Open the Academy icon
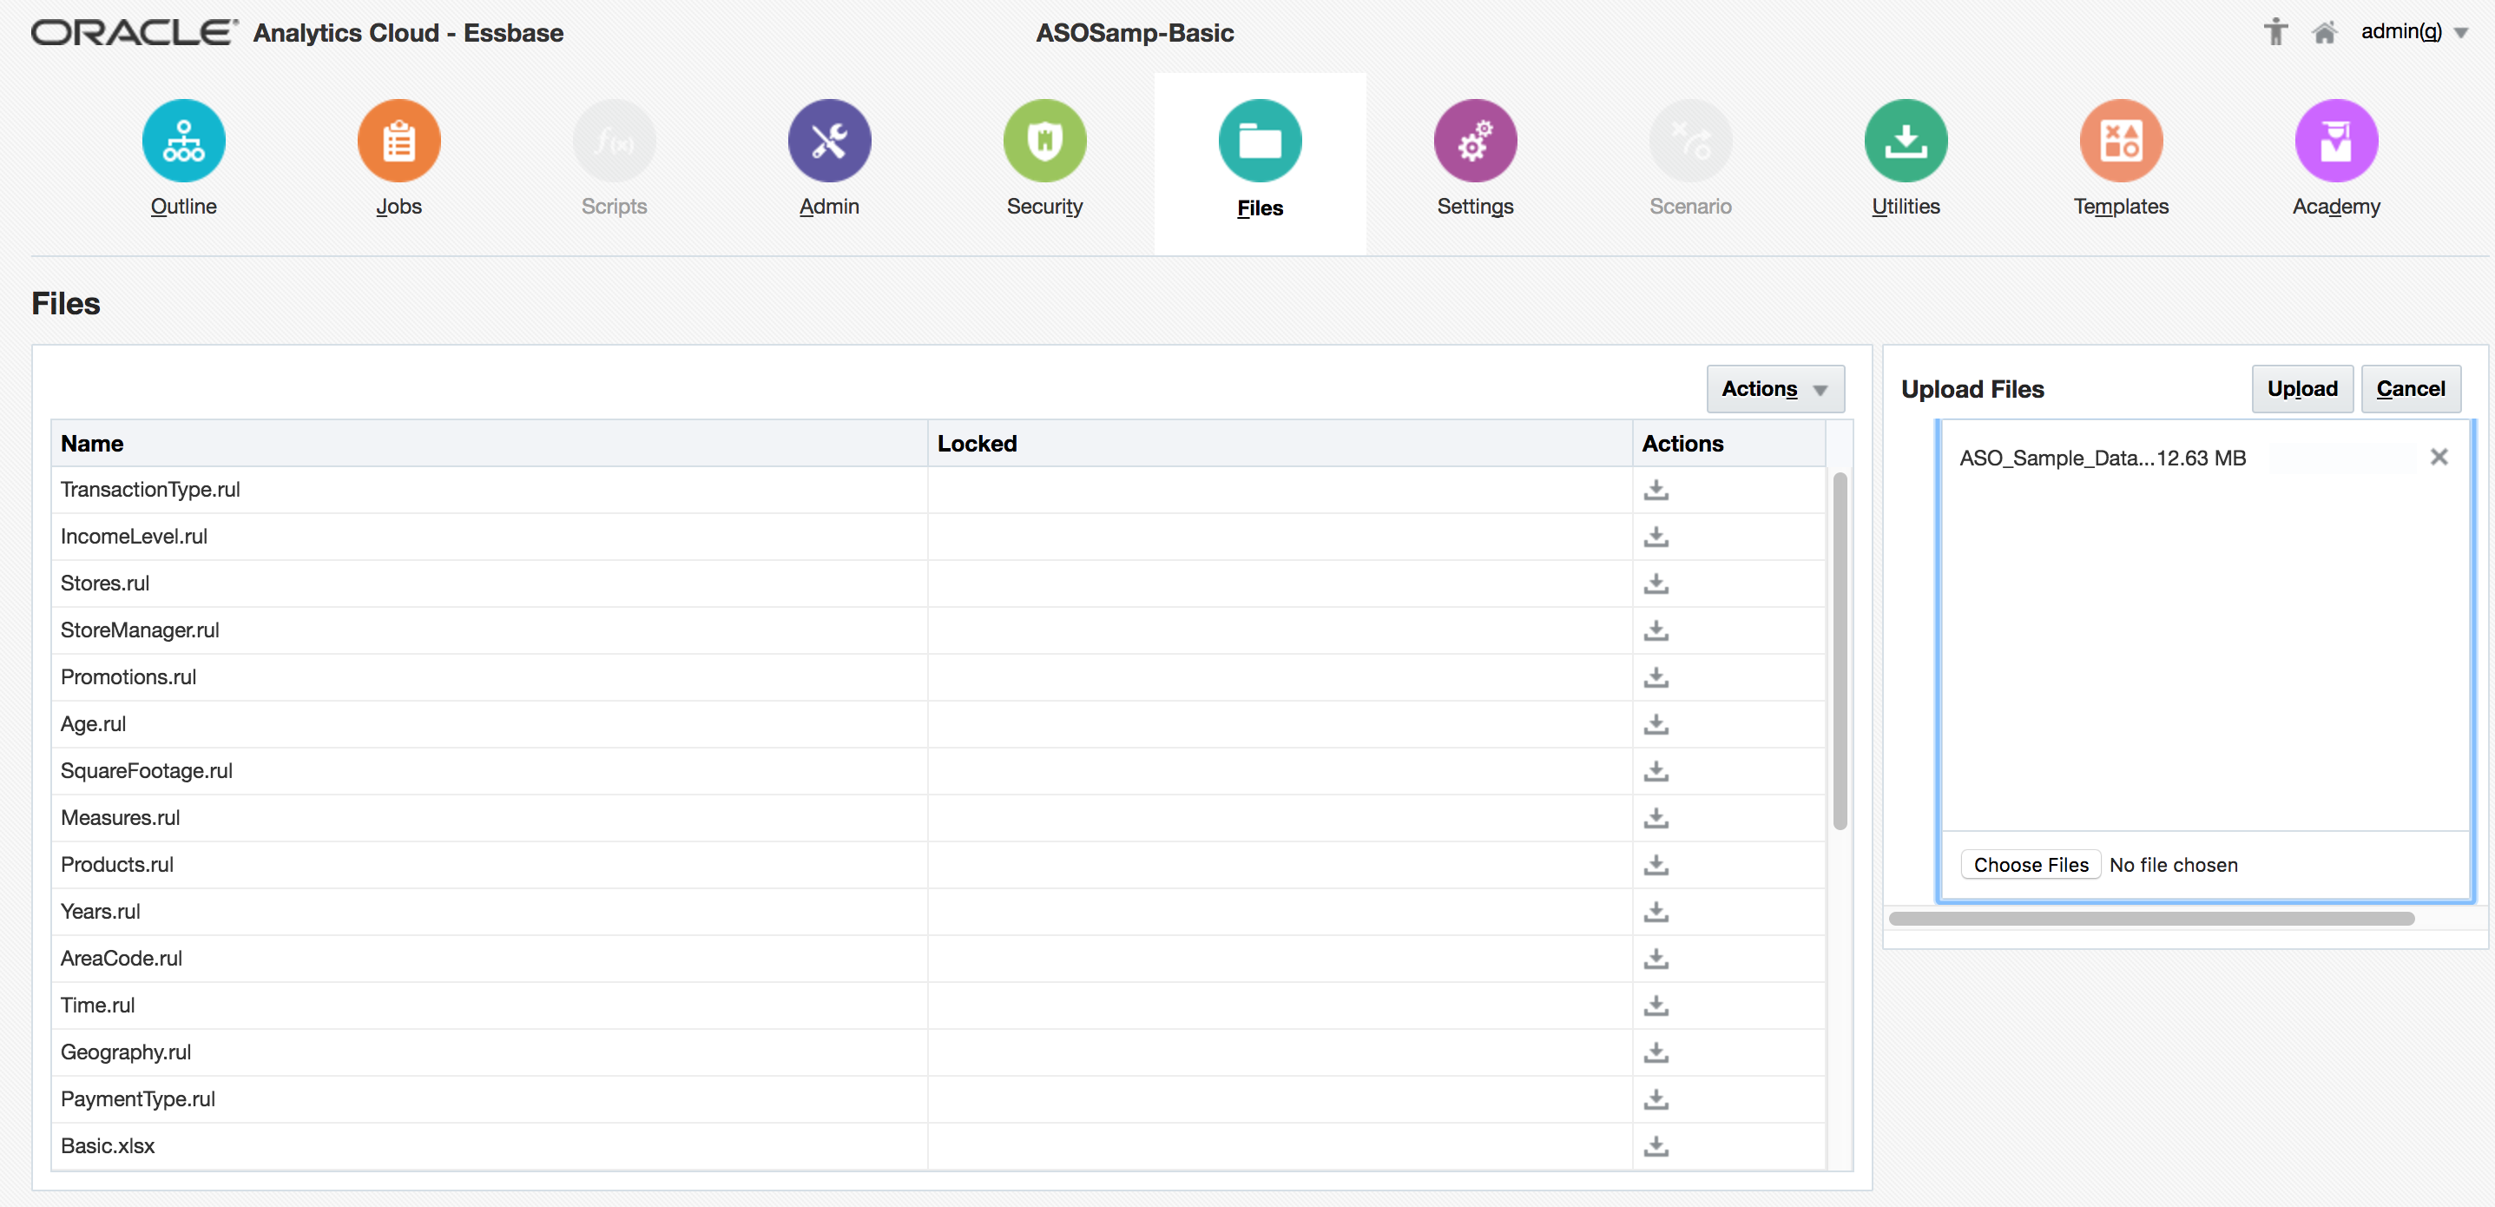Viewport: 2495px width, 1207px height. click(2335, 142)
